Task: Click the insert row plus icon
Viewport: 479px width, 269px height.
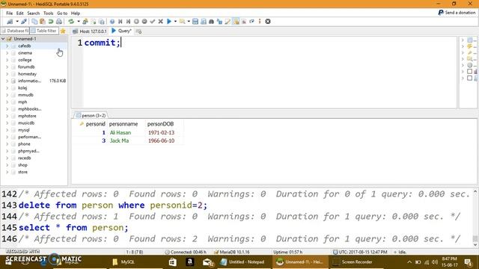Action: [x=136, y=22]
